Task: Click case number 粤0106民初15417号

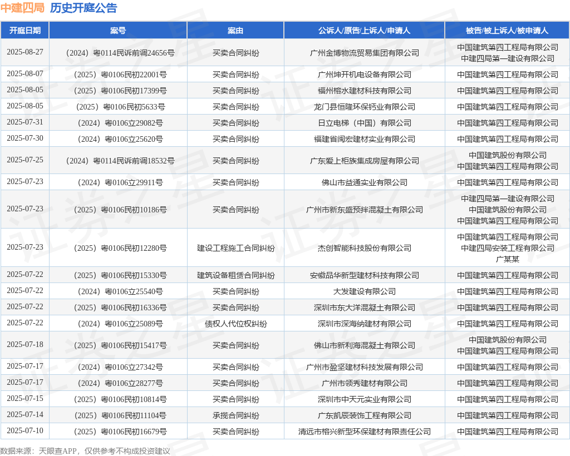Action: [x=120, y=346]
